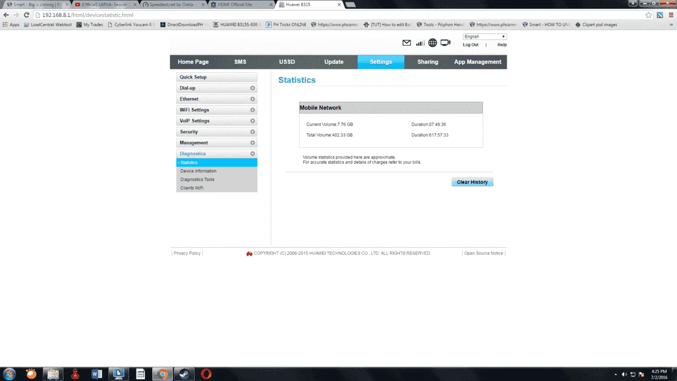Expand the VoIP Settings section
The width and height of the screenshot is (677, 381).
[217, 121]
